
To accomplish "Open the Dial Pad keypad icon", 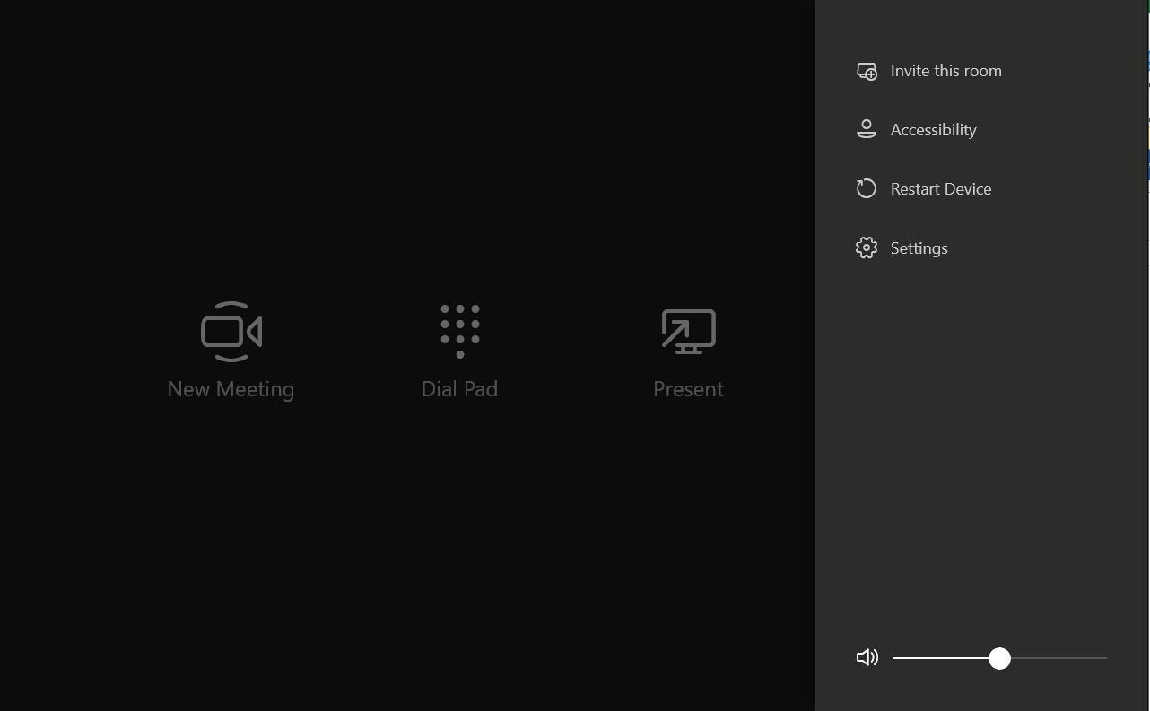I will (x=460, y=331).
